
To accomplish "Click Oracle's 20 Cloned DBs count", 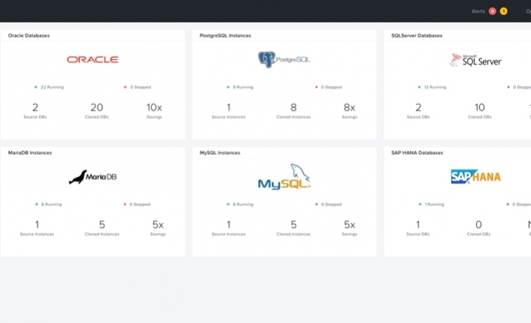I will point(96,111).
